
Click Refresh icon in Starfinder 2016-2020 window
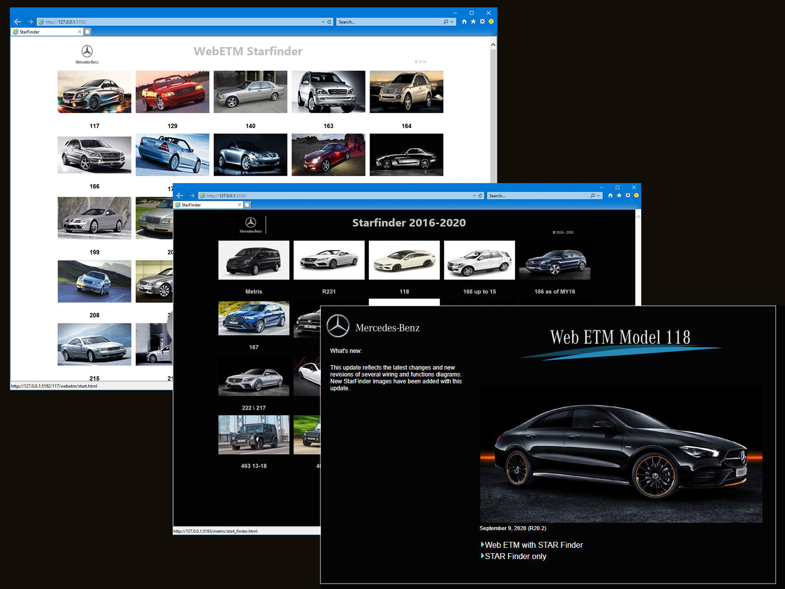[480, 196]
